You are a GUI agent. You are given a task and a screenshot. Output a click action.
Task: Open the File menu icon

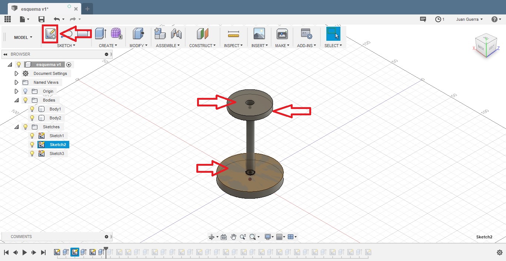click(x=24, y=19)
